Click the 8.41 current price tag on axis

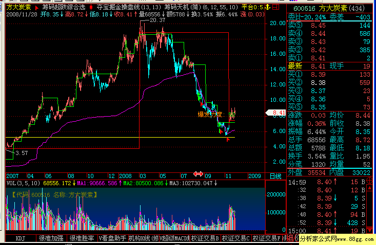tap(276, 113)
